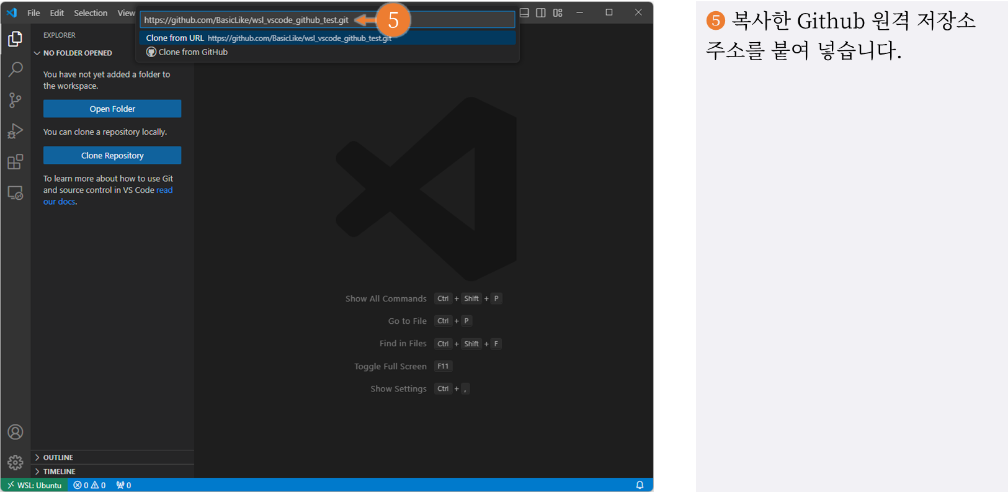Viewport: 1008px width, 492px height.
Task: Select the Clone from URL option
Action: tap(328, 38)
